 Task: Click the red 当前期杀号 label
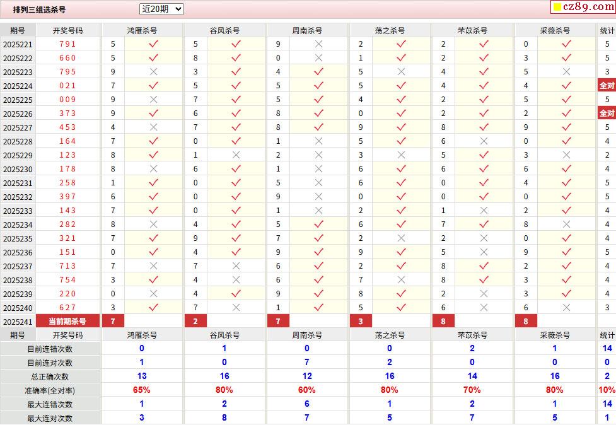tap(67, 321)
